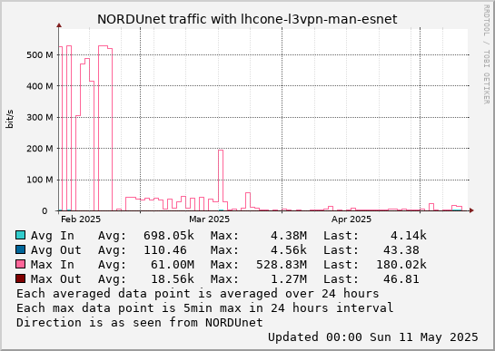
Task: Click the '500 M' y-axis label
Action: coord(40,55)
